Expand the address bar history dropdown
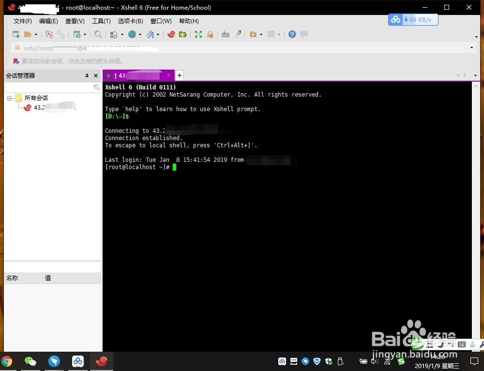 [471, 48]
